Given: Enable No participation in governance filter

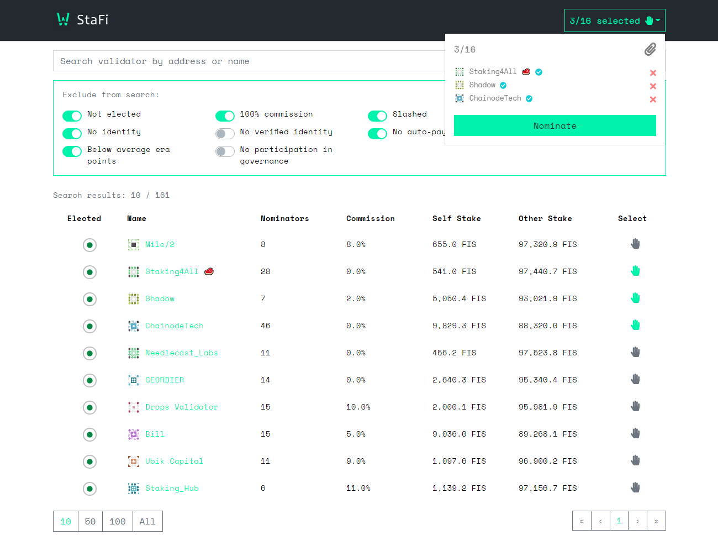Looking at the screenshot, I should click(x=225, y=151).
